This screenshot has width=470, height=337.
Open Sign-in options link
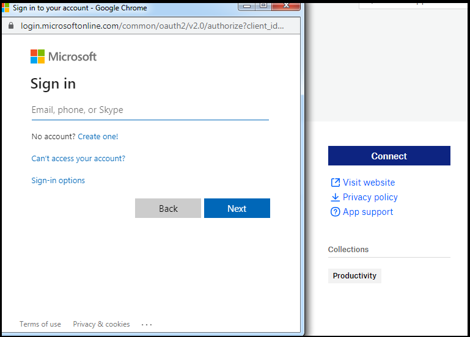point(58,181)
